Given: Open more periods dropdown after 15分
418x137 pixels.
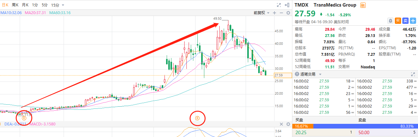Looking at the screenshot, I should (63, 5).
